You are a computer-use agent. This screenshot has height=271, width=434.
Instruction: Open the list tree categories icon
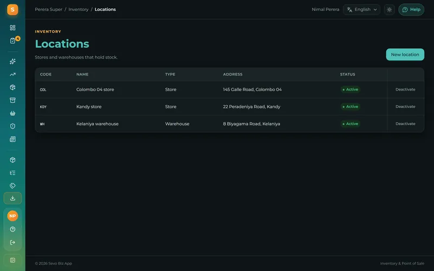(12, 173)
